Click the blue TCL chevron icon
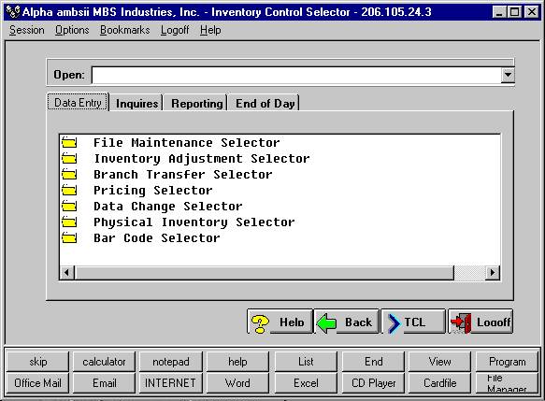545x401 pixels. click(394, 323)
